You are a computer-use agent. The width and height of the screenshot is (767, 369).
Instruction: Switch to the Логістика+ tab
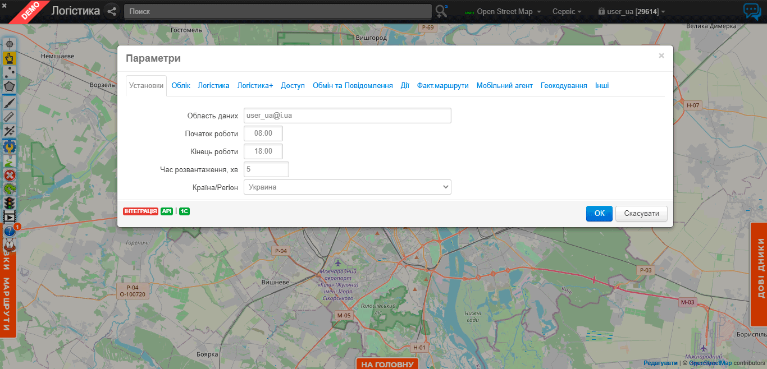(x=255, y=86)
